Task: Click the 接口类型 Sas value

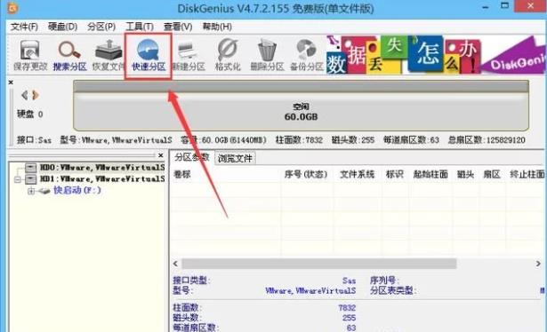Action: point(349,281)
